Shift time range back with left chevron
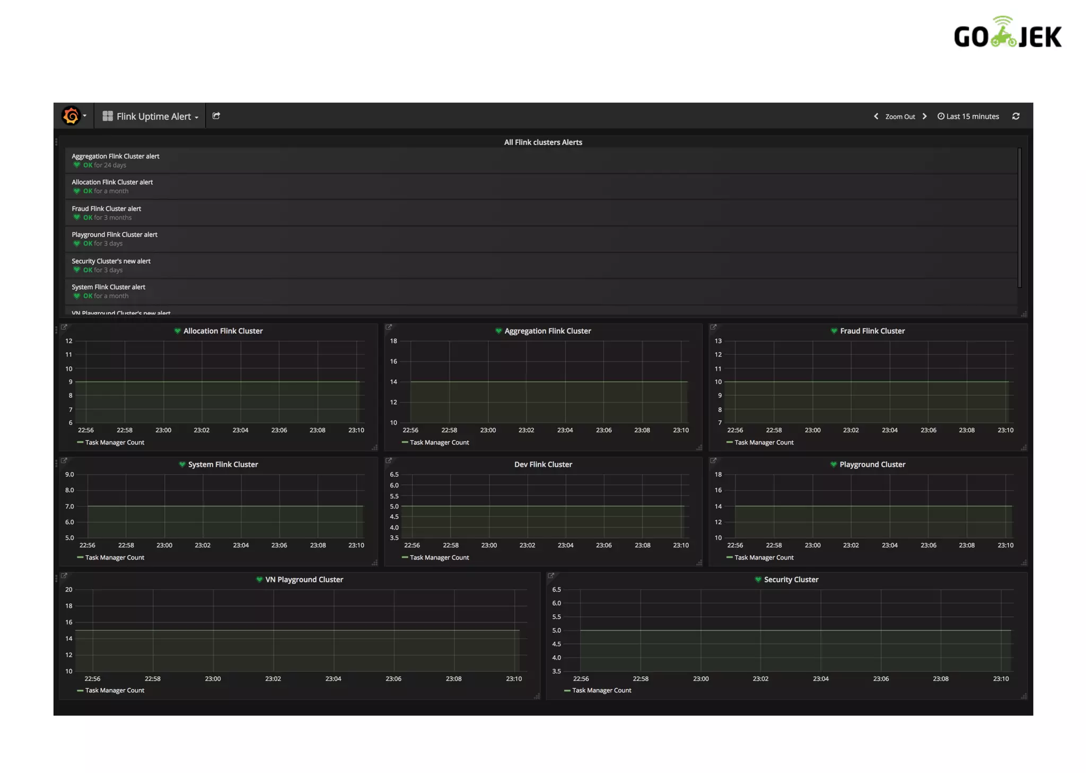 876,116
